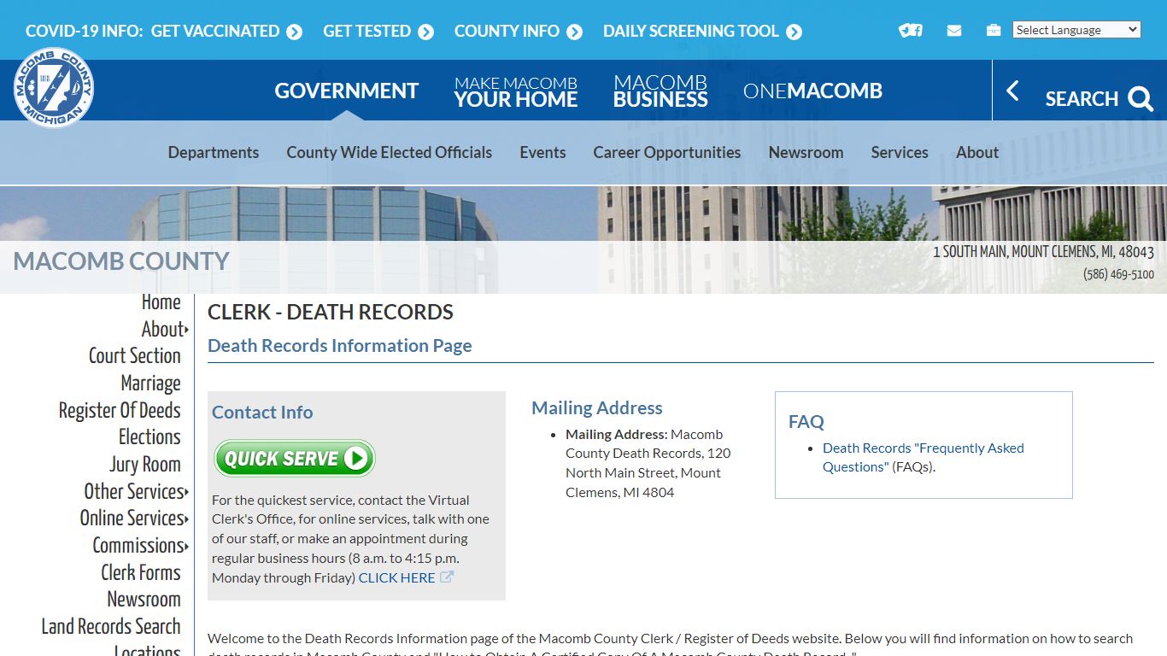Open the Daily Screening Tool link
This screenshot has width=1167, height=656.
[691, 32]
